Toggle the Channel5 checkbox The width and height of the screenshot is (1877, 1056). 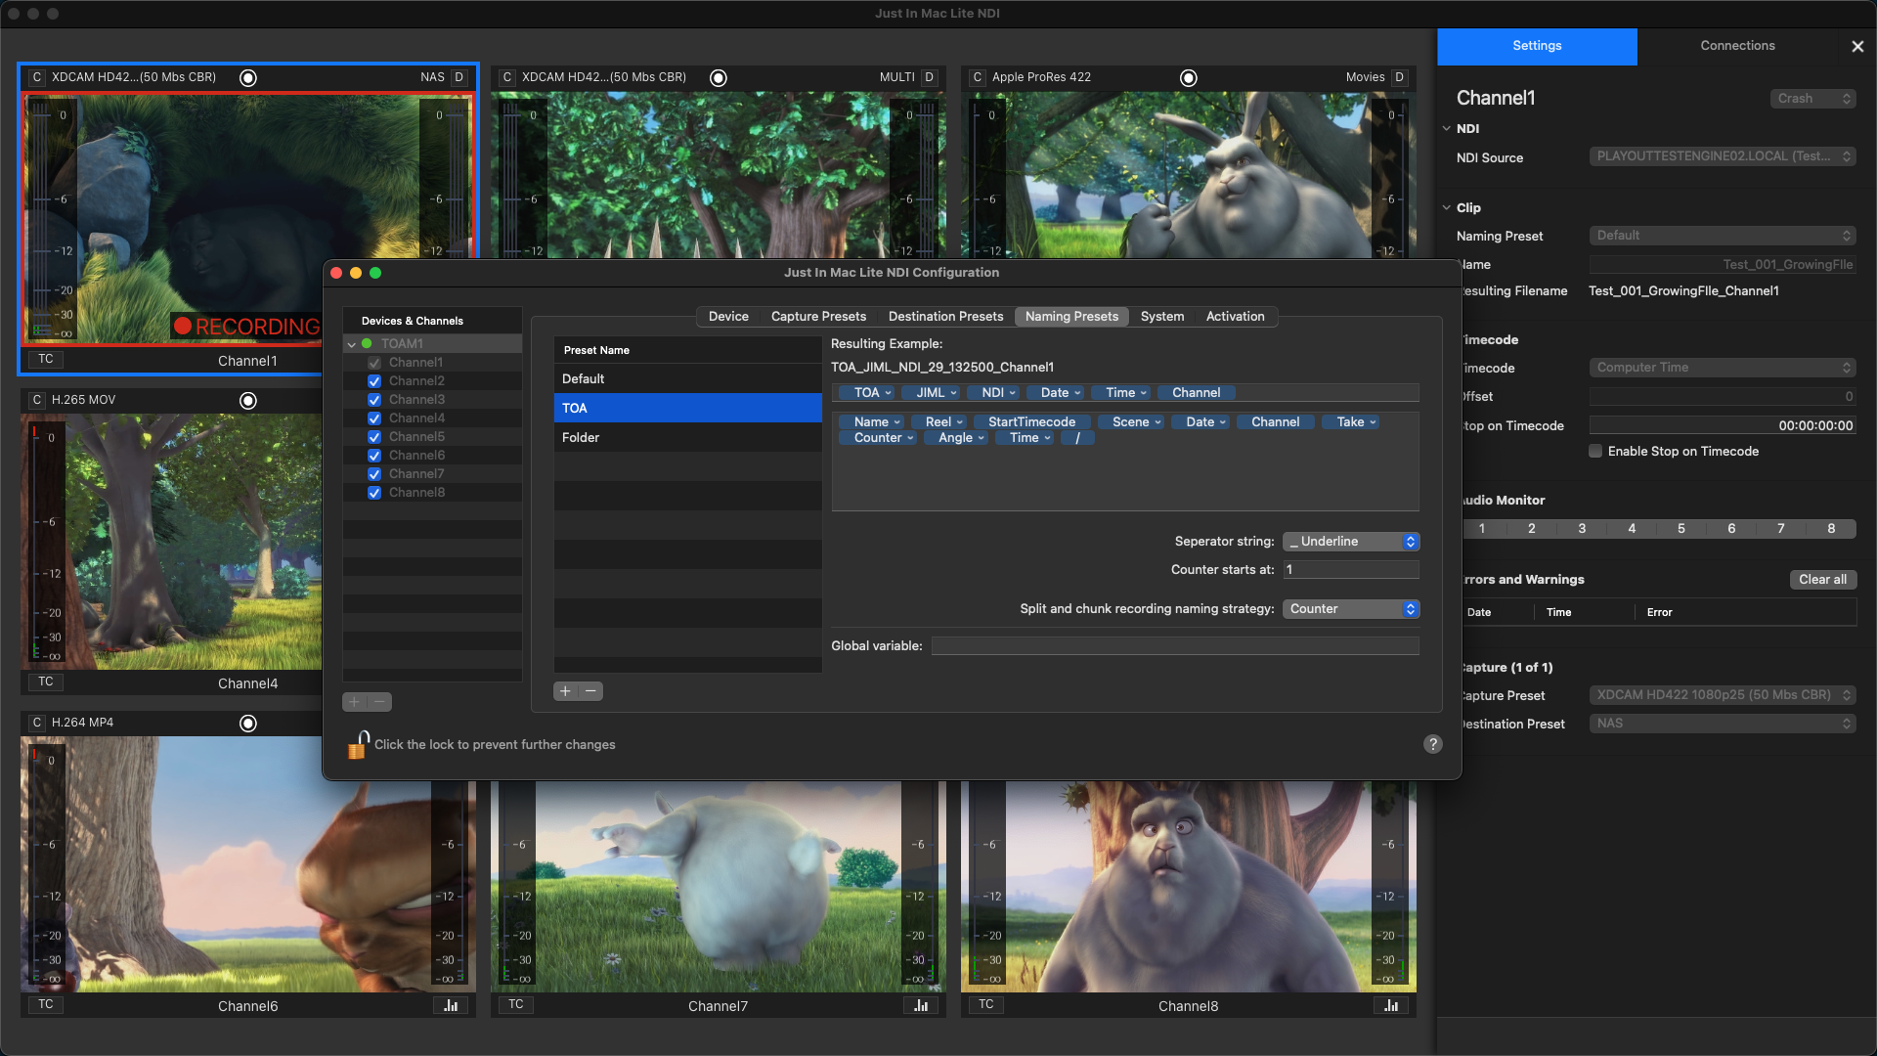[374, 437]
